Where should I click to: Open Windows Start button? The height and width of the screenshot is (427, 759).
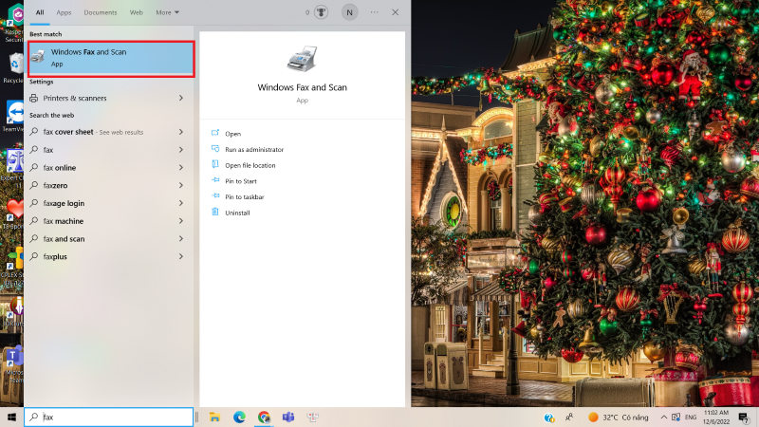11,417
